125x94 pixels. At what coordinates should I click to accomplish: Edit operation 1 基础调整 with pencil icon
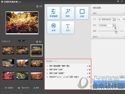click(88, 66)
